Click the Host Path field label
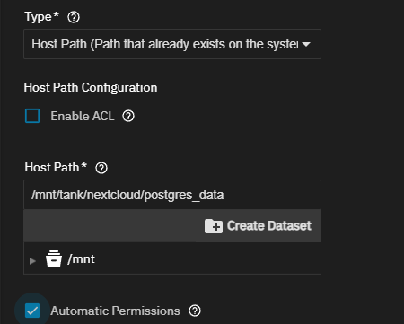 56,168
